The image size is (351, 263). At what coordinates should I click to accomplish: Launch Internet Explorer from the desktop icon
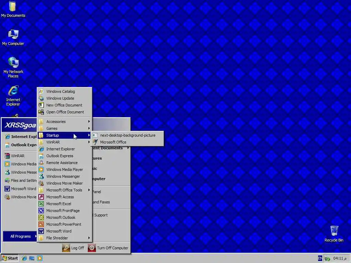tap(13, 96)
